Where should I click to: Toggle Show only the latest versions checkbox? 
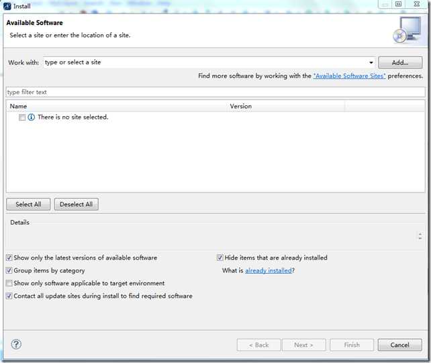tap(9, 258)
